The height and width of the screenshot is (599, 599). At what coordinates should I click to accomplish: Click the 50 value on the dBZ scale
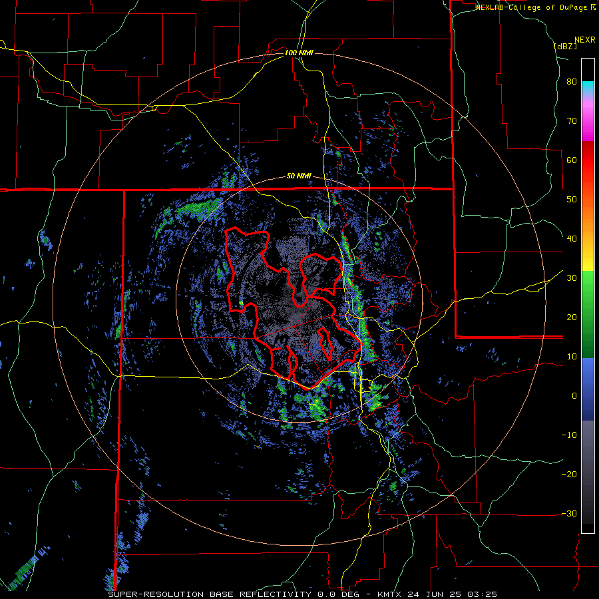point(572,200)
